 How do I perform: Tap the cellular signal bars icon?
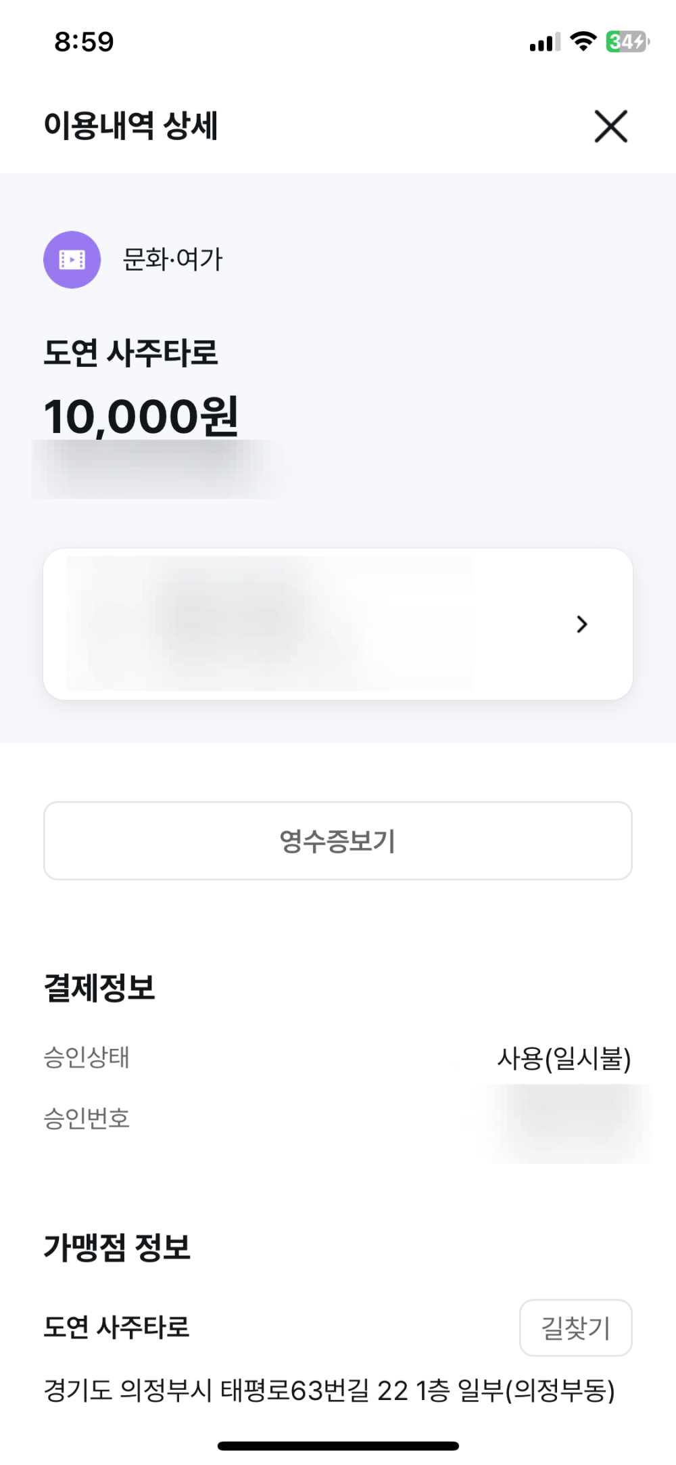544,43
